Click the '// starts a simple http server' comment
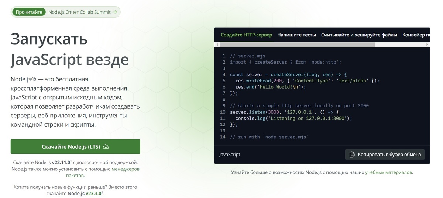This screenshot has height=198, width=443. point(299,106)
